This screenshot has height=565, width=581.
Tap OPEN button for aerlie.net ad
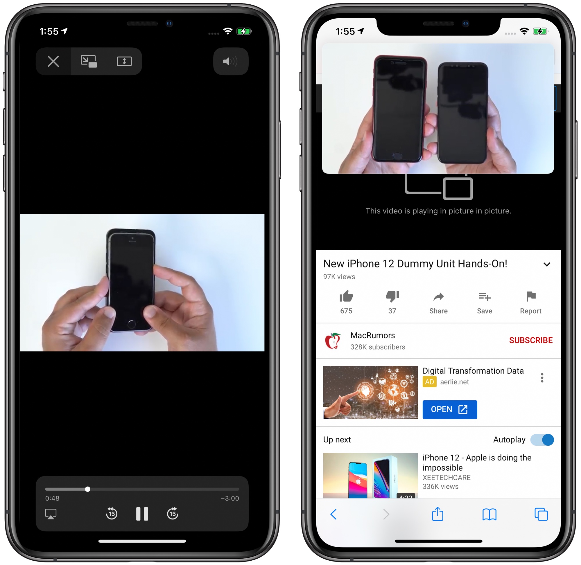[450, 409]
